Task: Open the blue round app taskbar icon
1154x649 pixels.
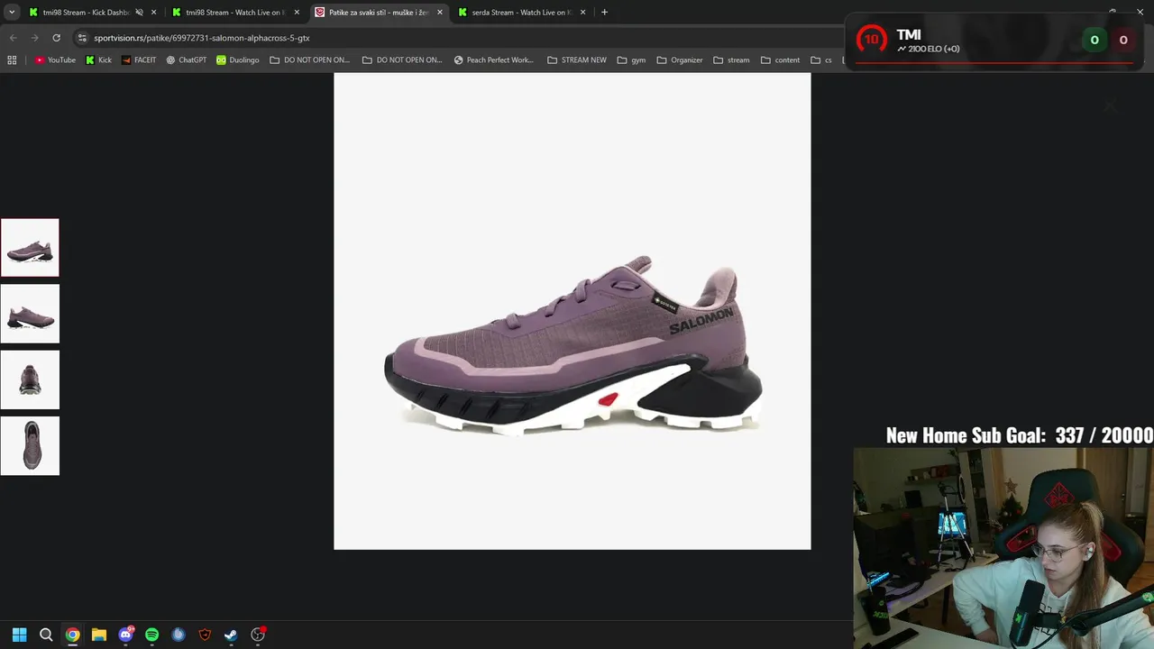Action: (179, 635)
